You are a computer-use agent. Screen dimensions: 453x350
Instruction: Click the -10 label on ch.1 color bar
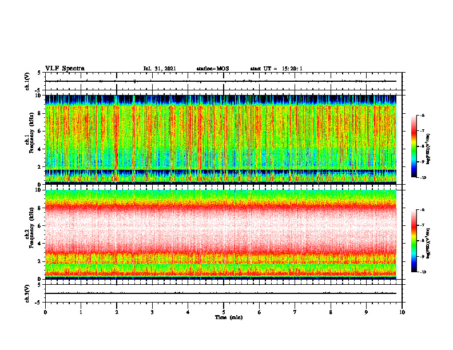pyautogui.click(x=423, y=178)
